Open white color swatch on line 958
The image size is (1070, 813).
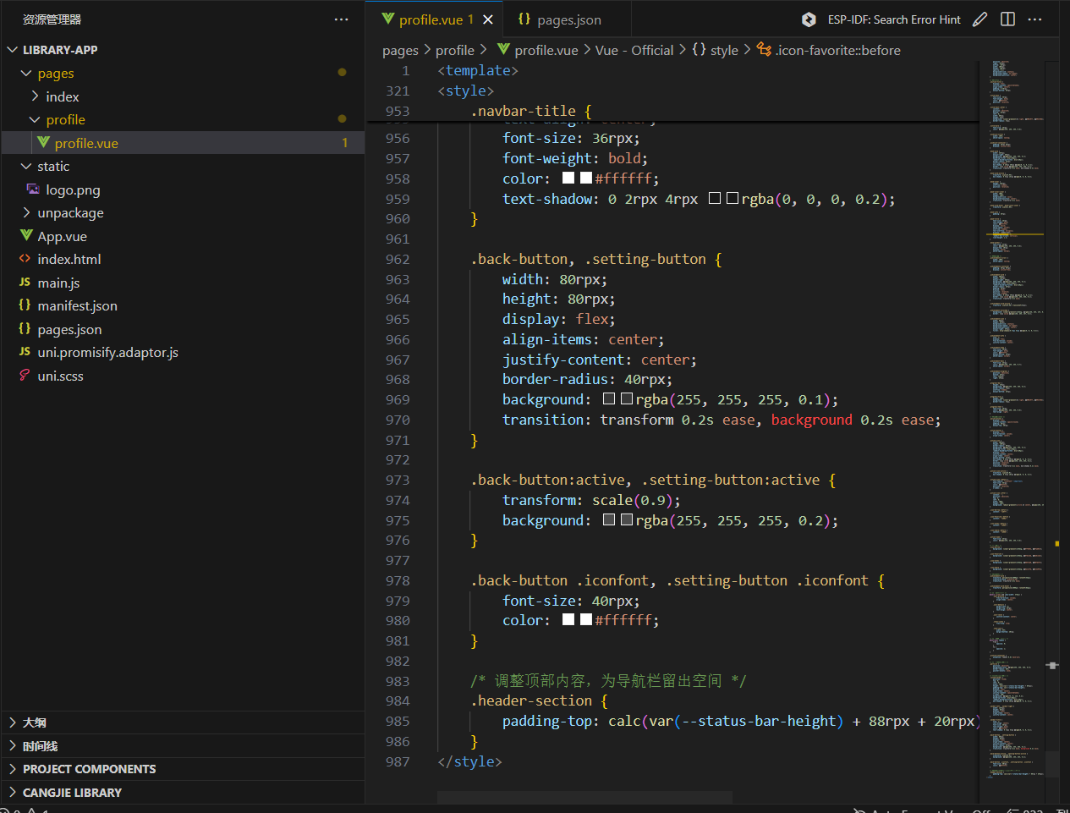pyautogui.click(x=568, y=179)
